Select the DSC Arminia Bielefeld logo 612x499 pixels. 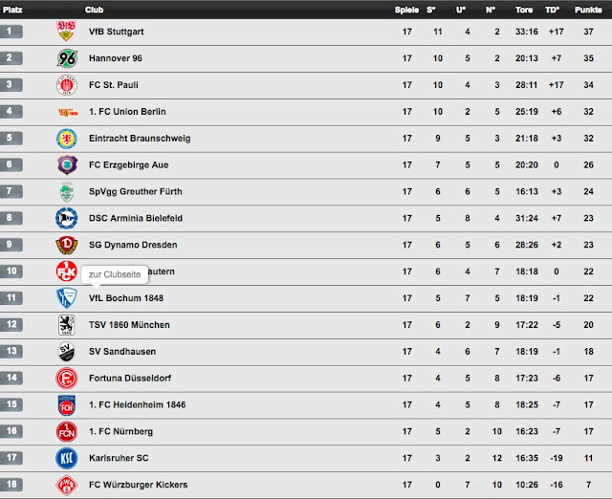tap(66, 218)
